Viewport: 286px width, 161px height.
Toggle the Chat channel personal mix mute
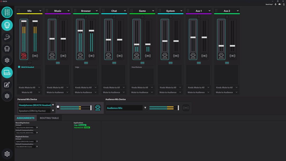[108, 56]
